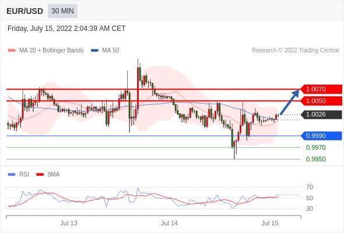
Task: Click the 30 MIN timeframe badge
Action: click(62, 11)
